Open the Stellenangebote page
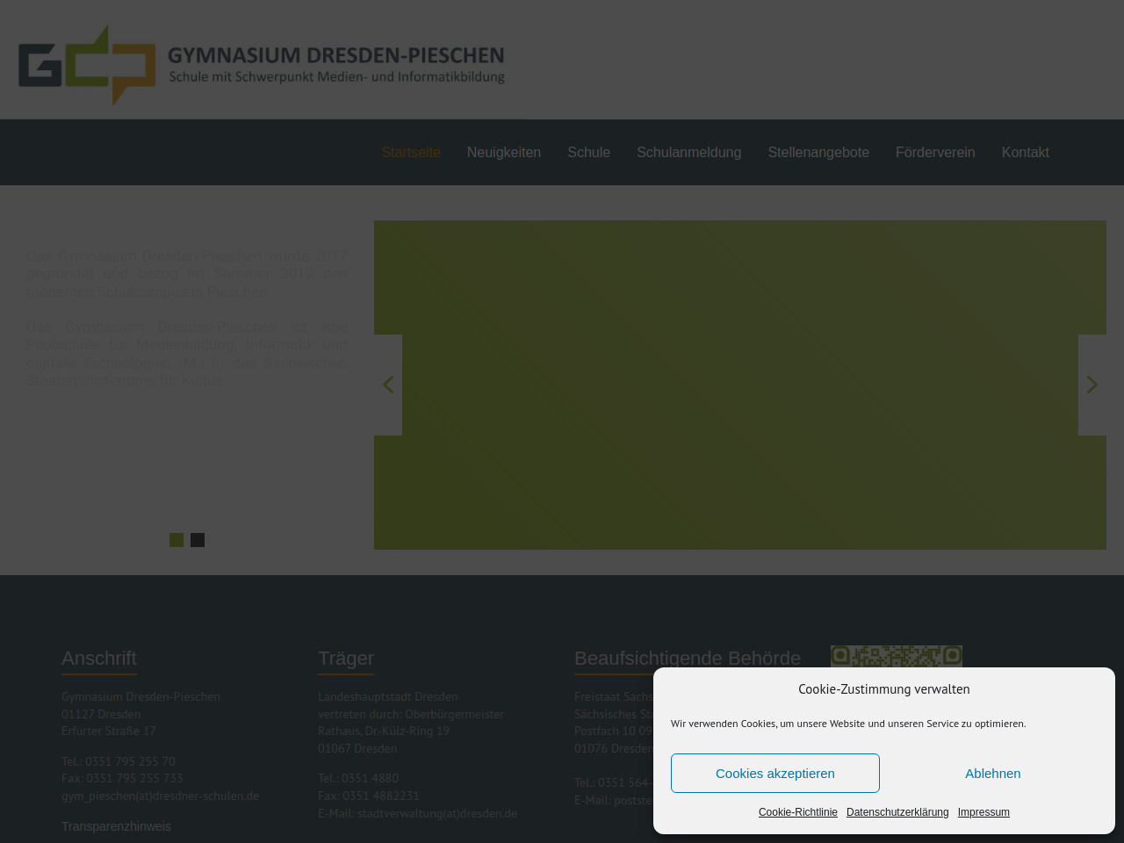 818,153
